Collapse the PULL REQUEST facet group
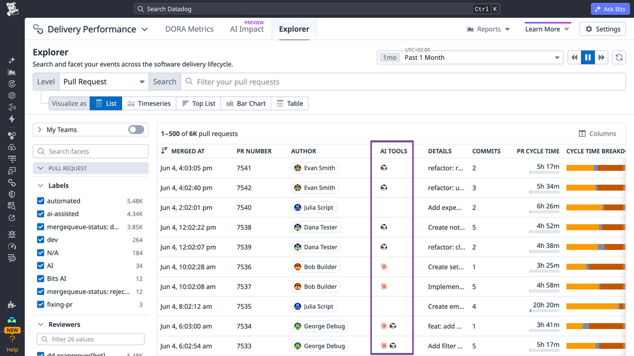This screenshot has height=356, width=634. [40, 169]
